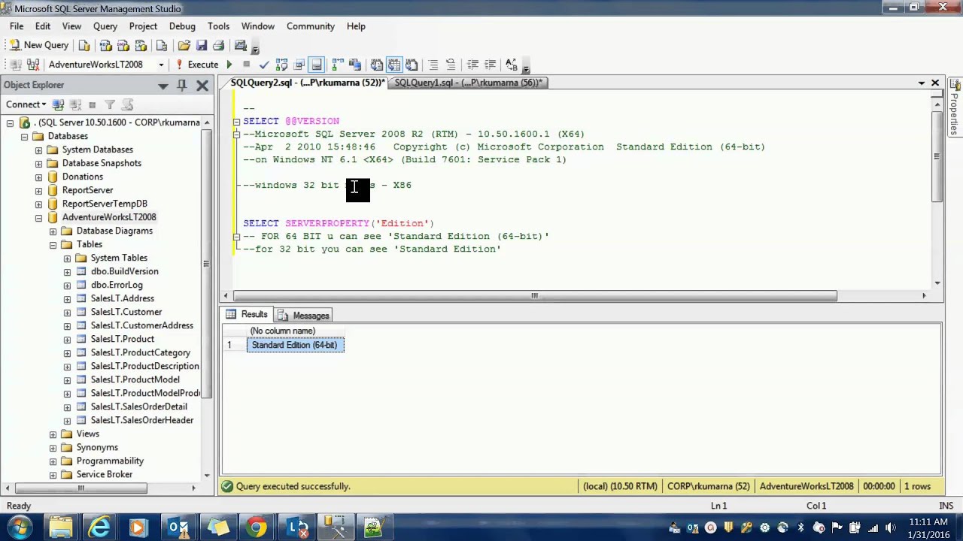Viewport: 963px width, 541px height.
Task: Toggle Object Explorer auto-hide pin
Action: [x=181, y=85]
